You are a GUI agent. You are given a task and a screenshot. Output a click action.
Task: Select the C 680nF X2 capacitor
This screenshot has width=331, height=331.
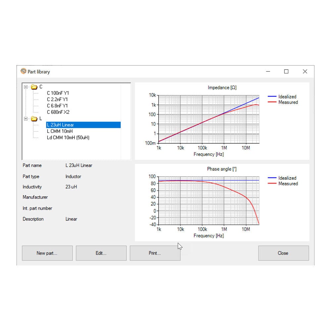[x=58, y=112]
